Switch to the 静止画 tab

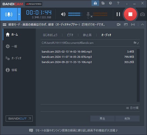pyautogui.click(x=87, y=35)
